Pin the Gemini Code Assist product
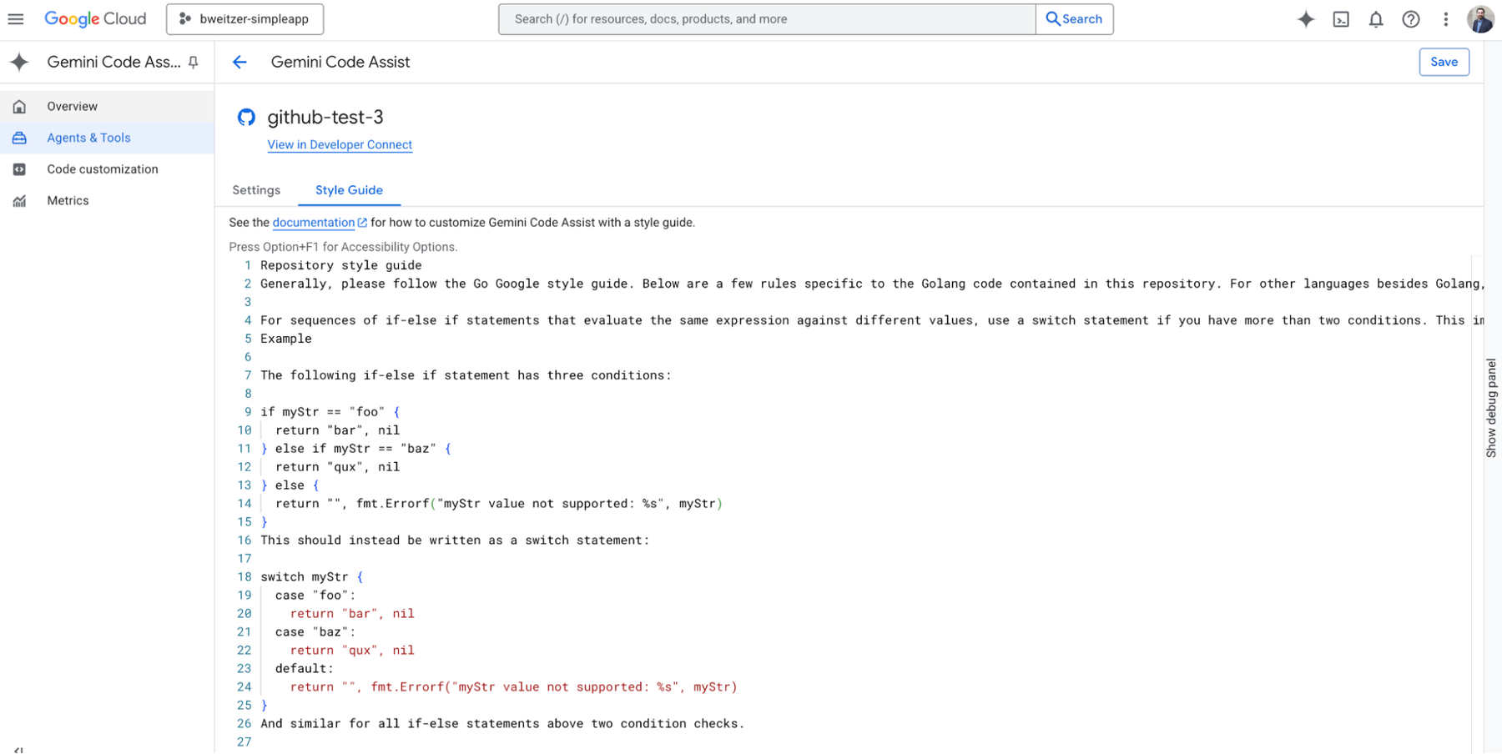This screenshot has width=1502, height=754. click(194, 63)
